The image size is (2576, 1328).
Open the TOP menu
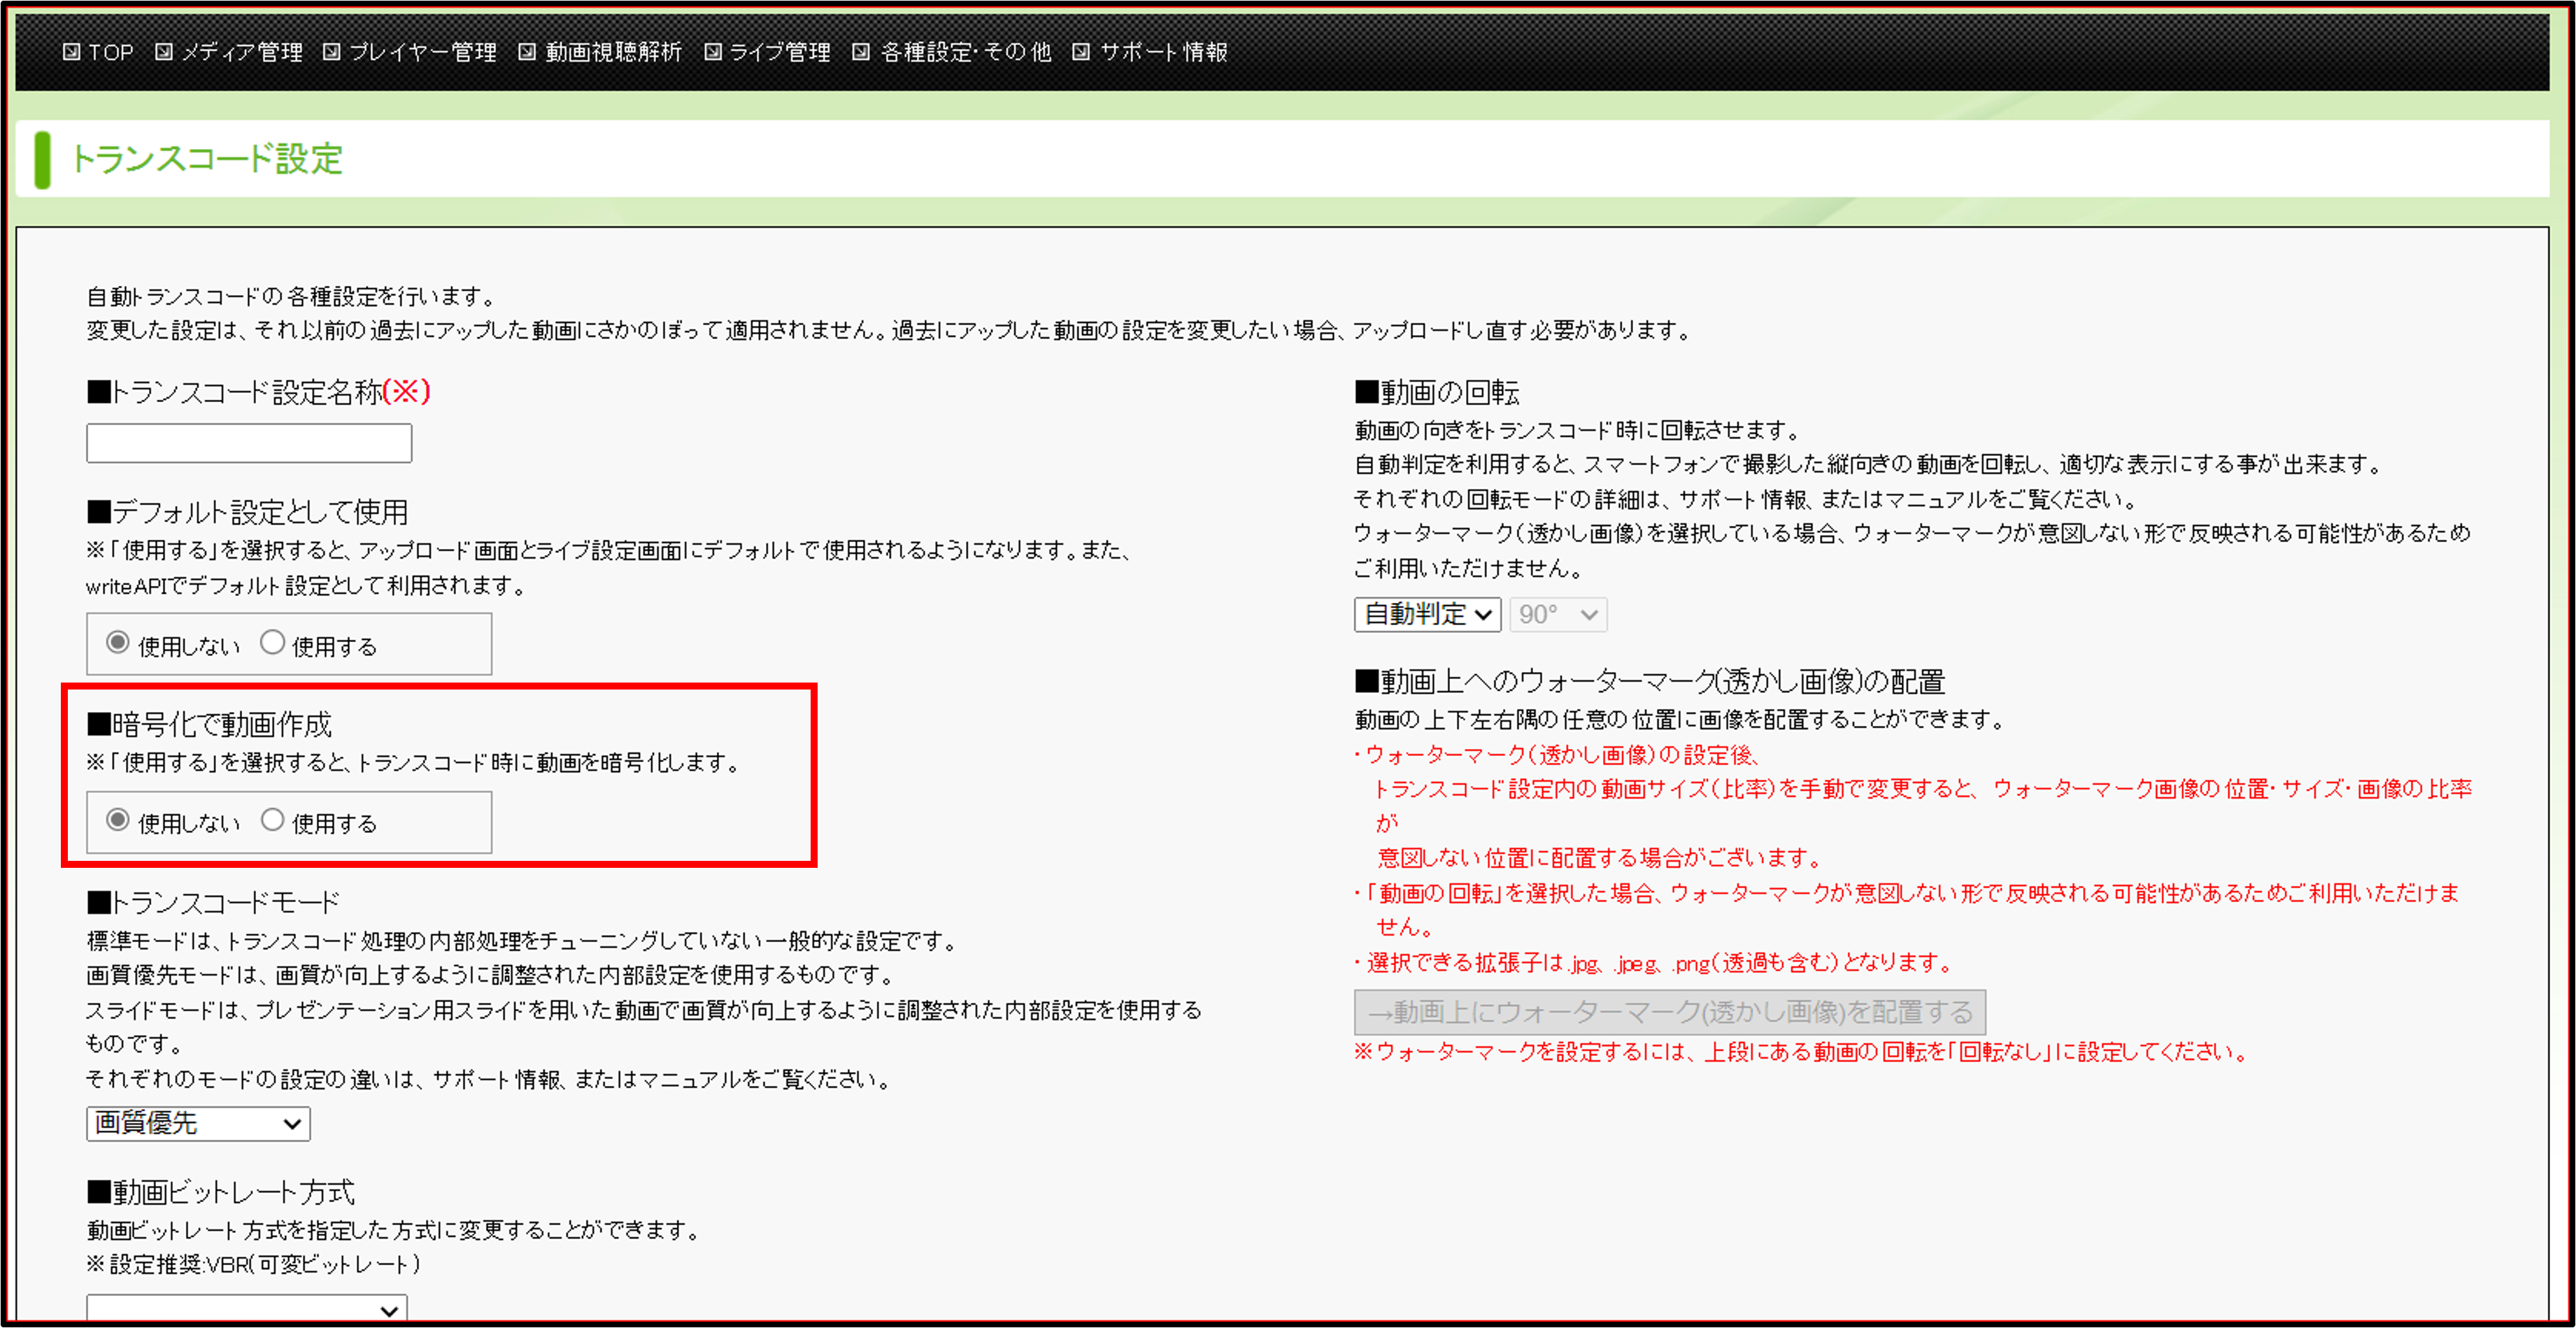(x=110, y=52)
